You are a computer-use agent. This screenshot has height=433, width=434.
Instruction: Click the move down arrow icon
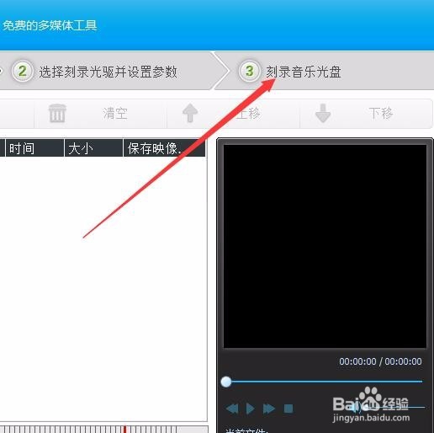[x=323, y=113]
